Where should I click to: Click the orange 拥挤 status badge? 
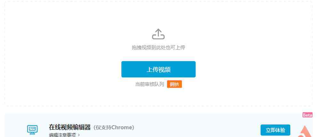(174, 84)
